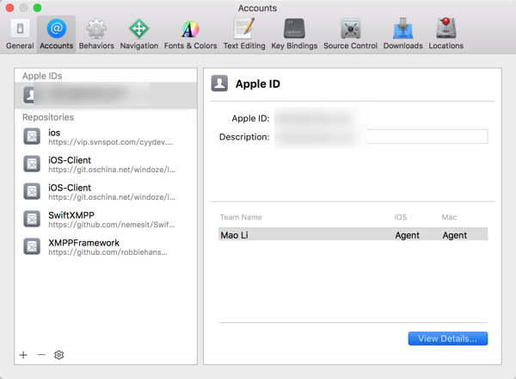
Task: Open Fonts & Colors preferences
Action: click(190, 34)
